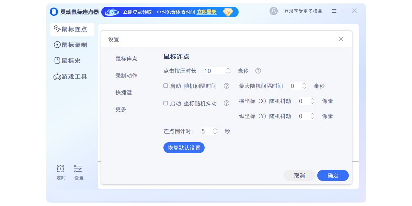Switch to 录制动作 settings tab
This screenshot has width=412, height=206.
point(126,76)
